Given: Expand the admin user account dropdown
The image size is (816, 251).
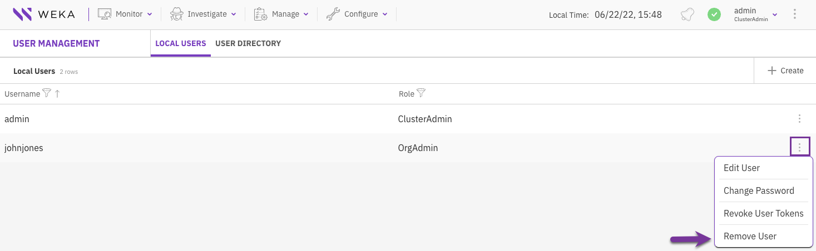Looking at the screenshot, I should [x=755, y=14].
